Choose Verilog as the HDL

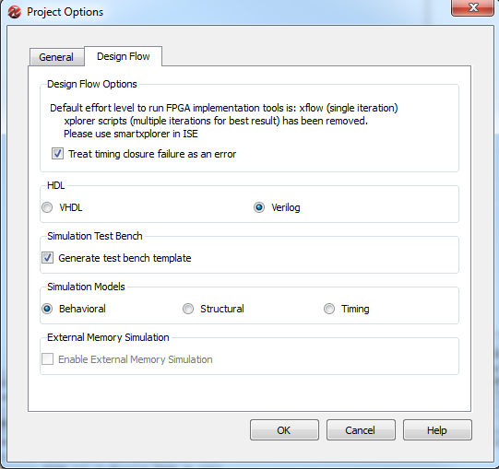(259, 207)
